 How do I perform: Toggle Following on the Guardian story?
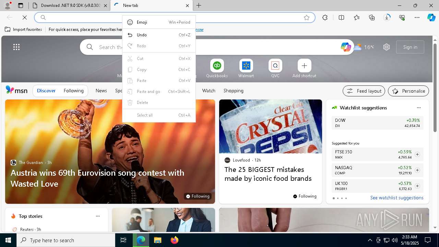198,196
